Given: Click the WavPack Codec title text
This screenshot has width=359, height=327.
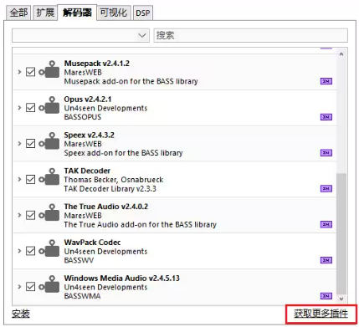Looking at the screenshot, I should click(92, 243).
